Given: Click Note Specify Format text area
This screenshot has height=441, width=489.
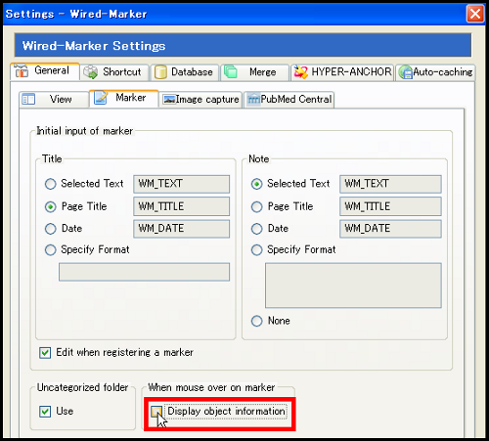Looking at the screenshot, I should click(353, 286).
